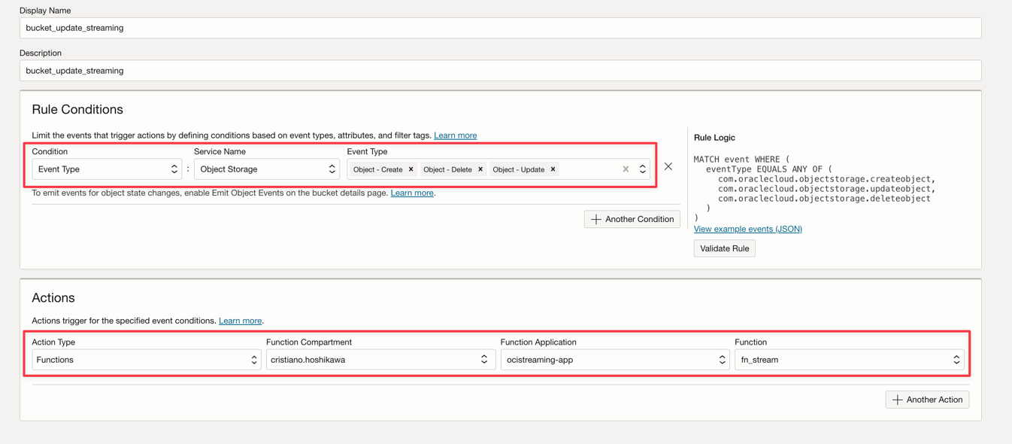Remove the Object - Create event tag
This screenshot has width=1012, height=444.
[x=411, y=169]
